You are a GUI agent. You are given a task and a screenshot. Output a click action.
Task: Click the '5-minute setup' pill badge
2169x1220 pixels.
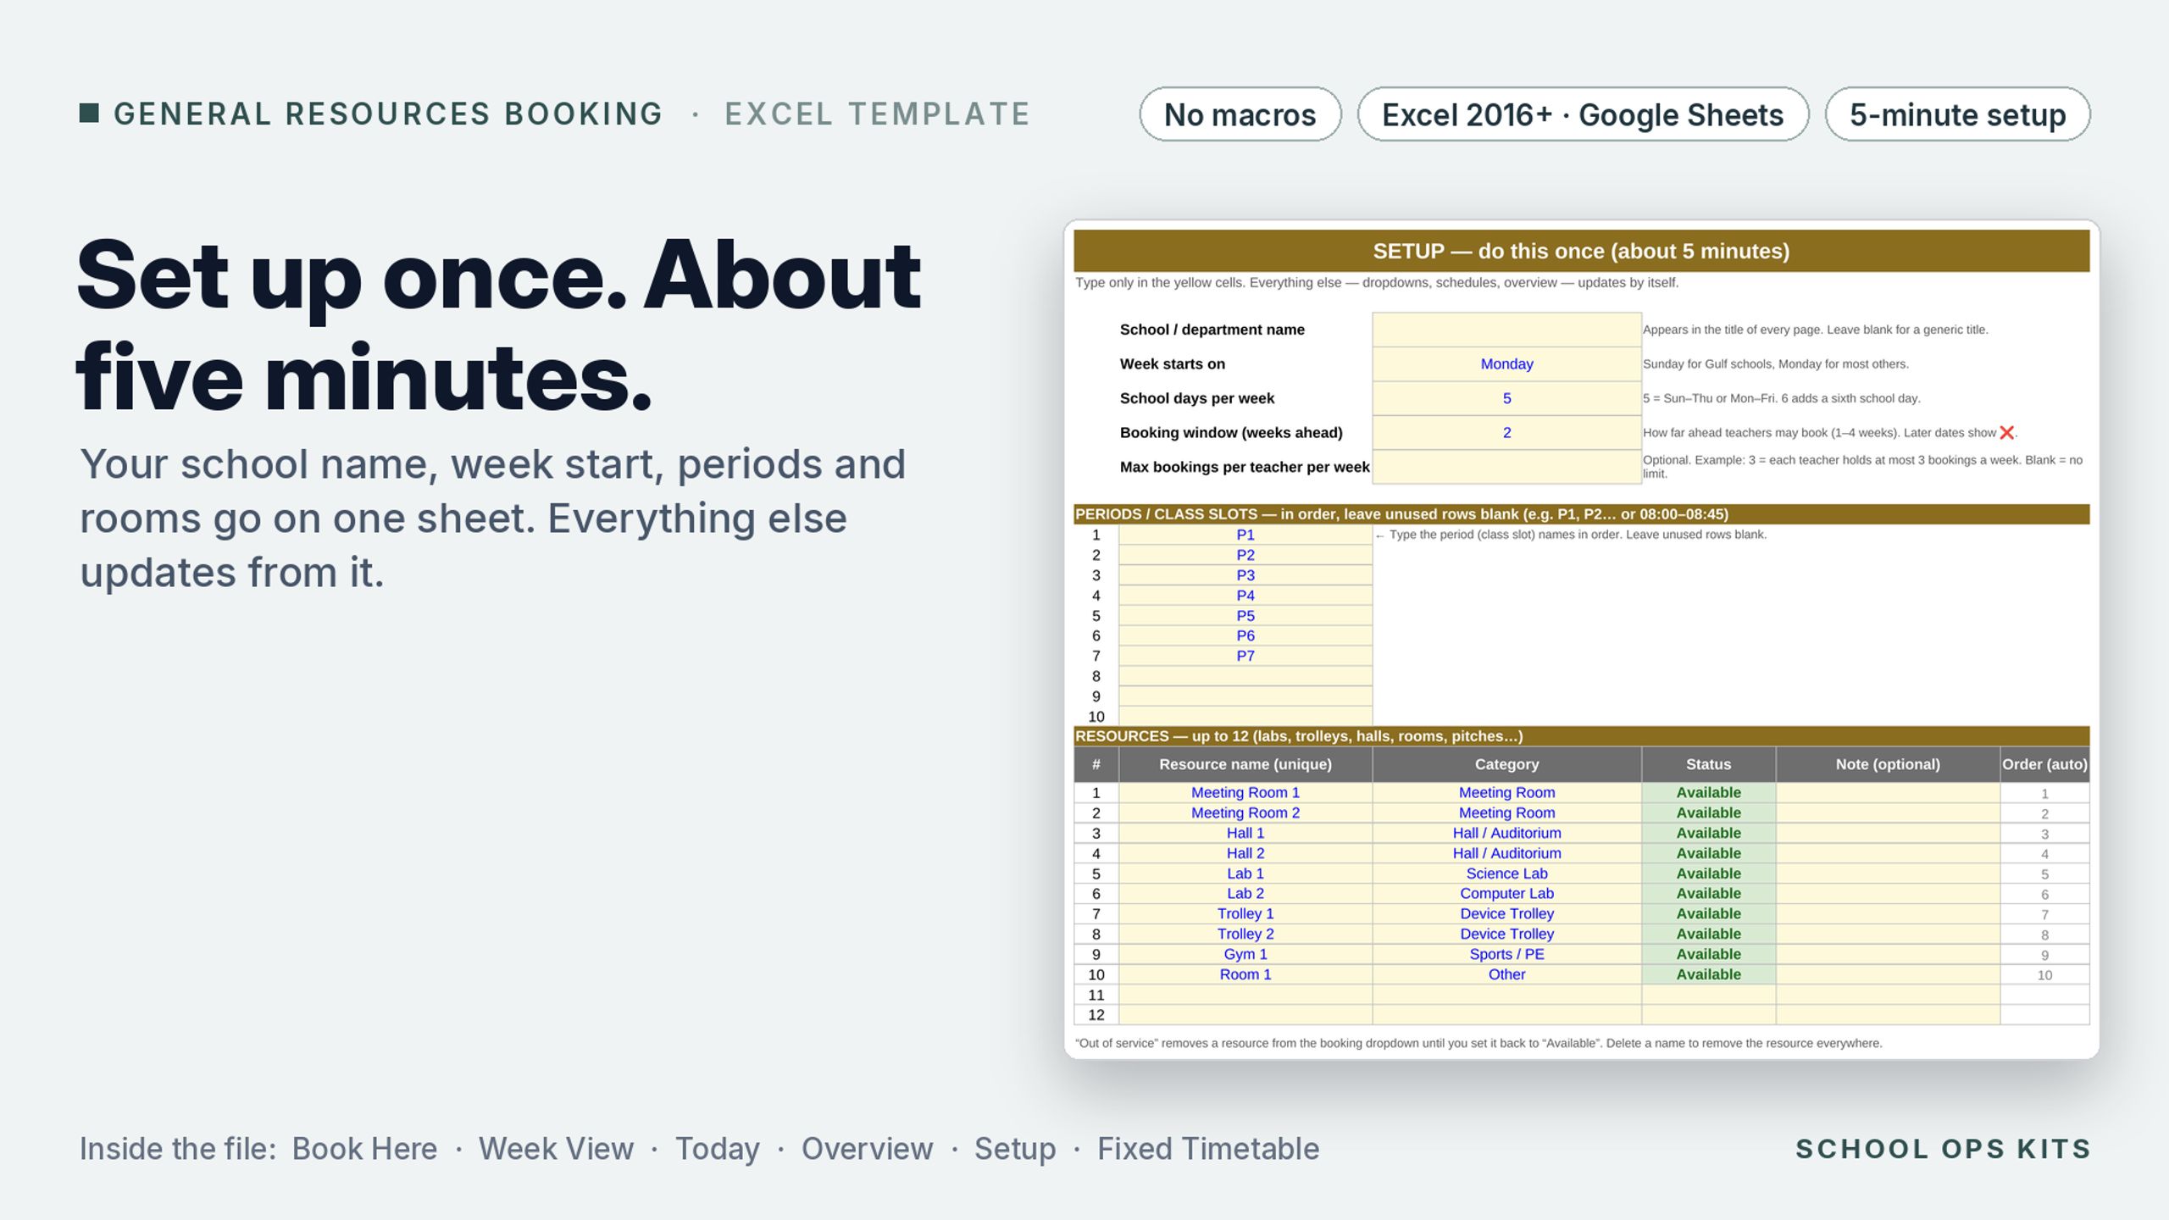click(x=1957, y=114)
